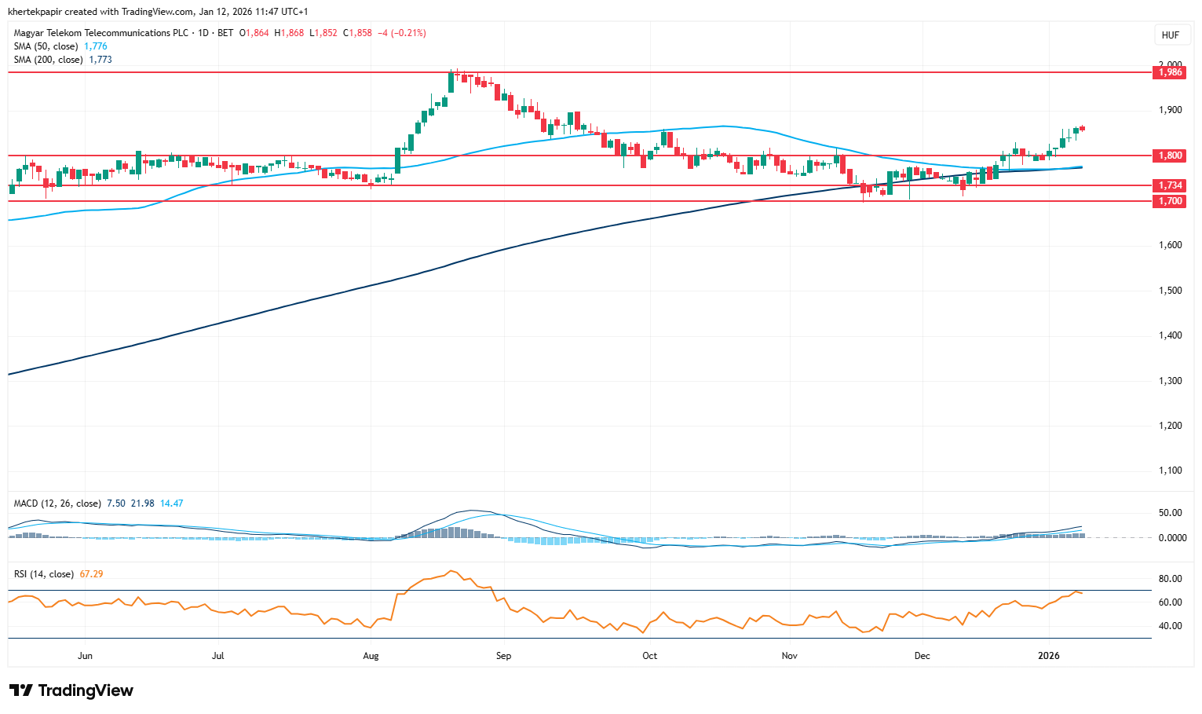
Task: Click the 1,700 red price label
Action: [x=1170, y=201]
